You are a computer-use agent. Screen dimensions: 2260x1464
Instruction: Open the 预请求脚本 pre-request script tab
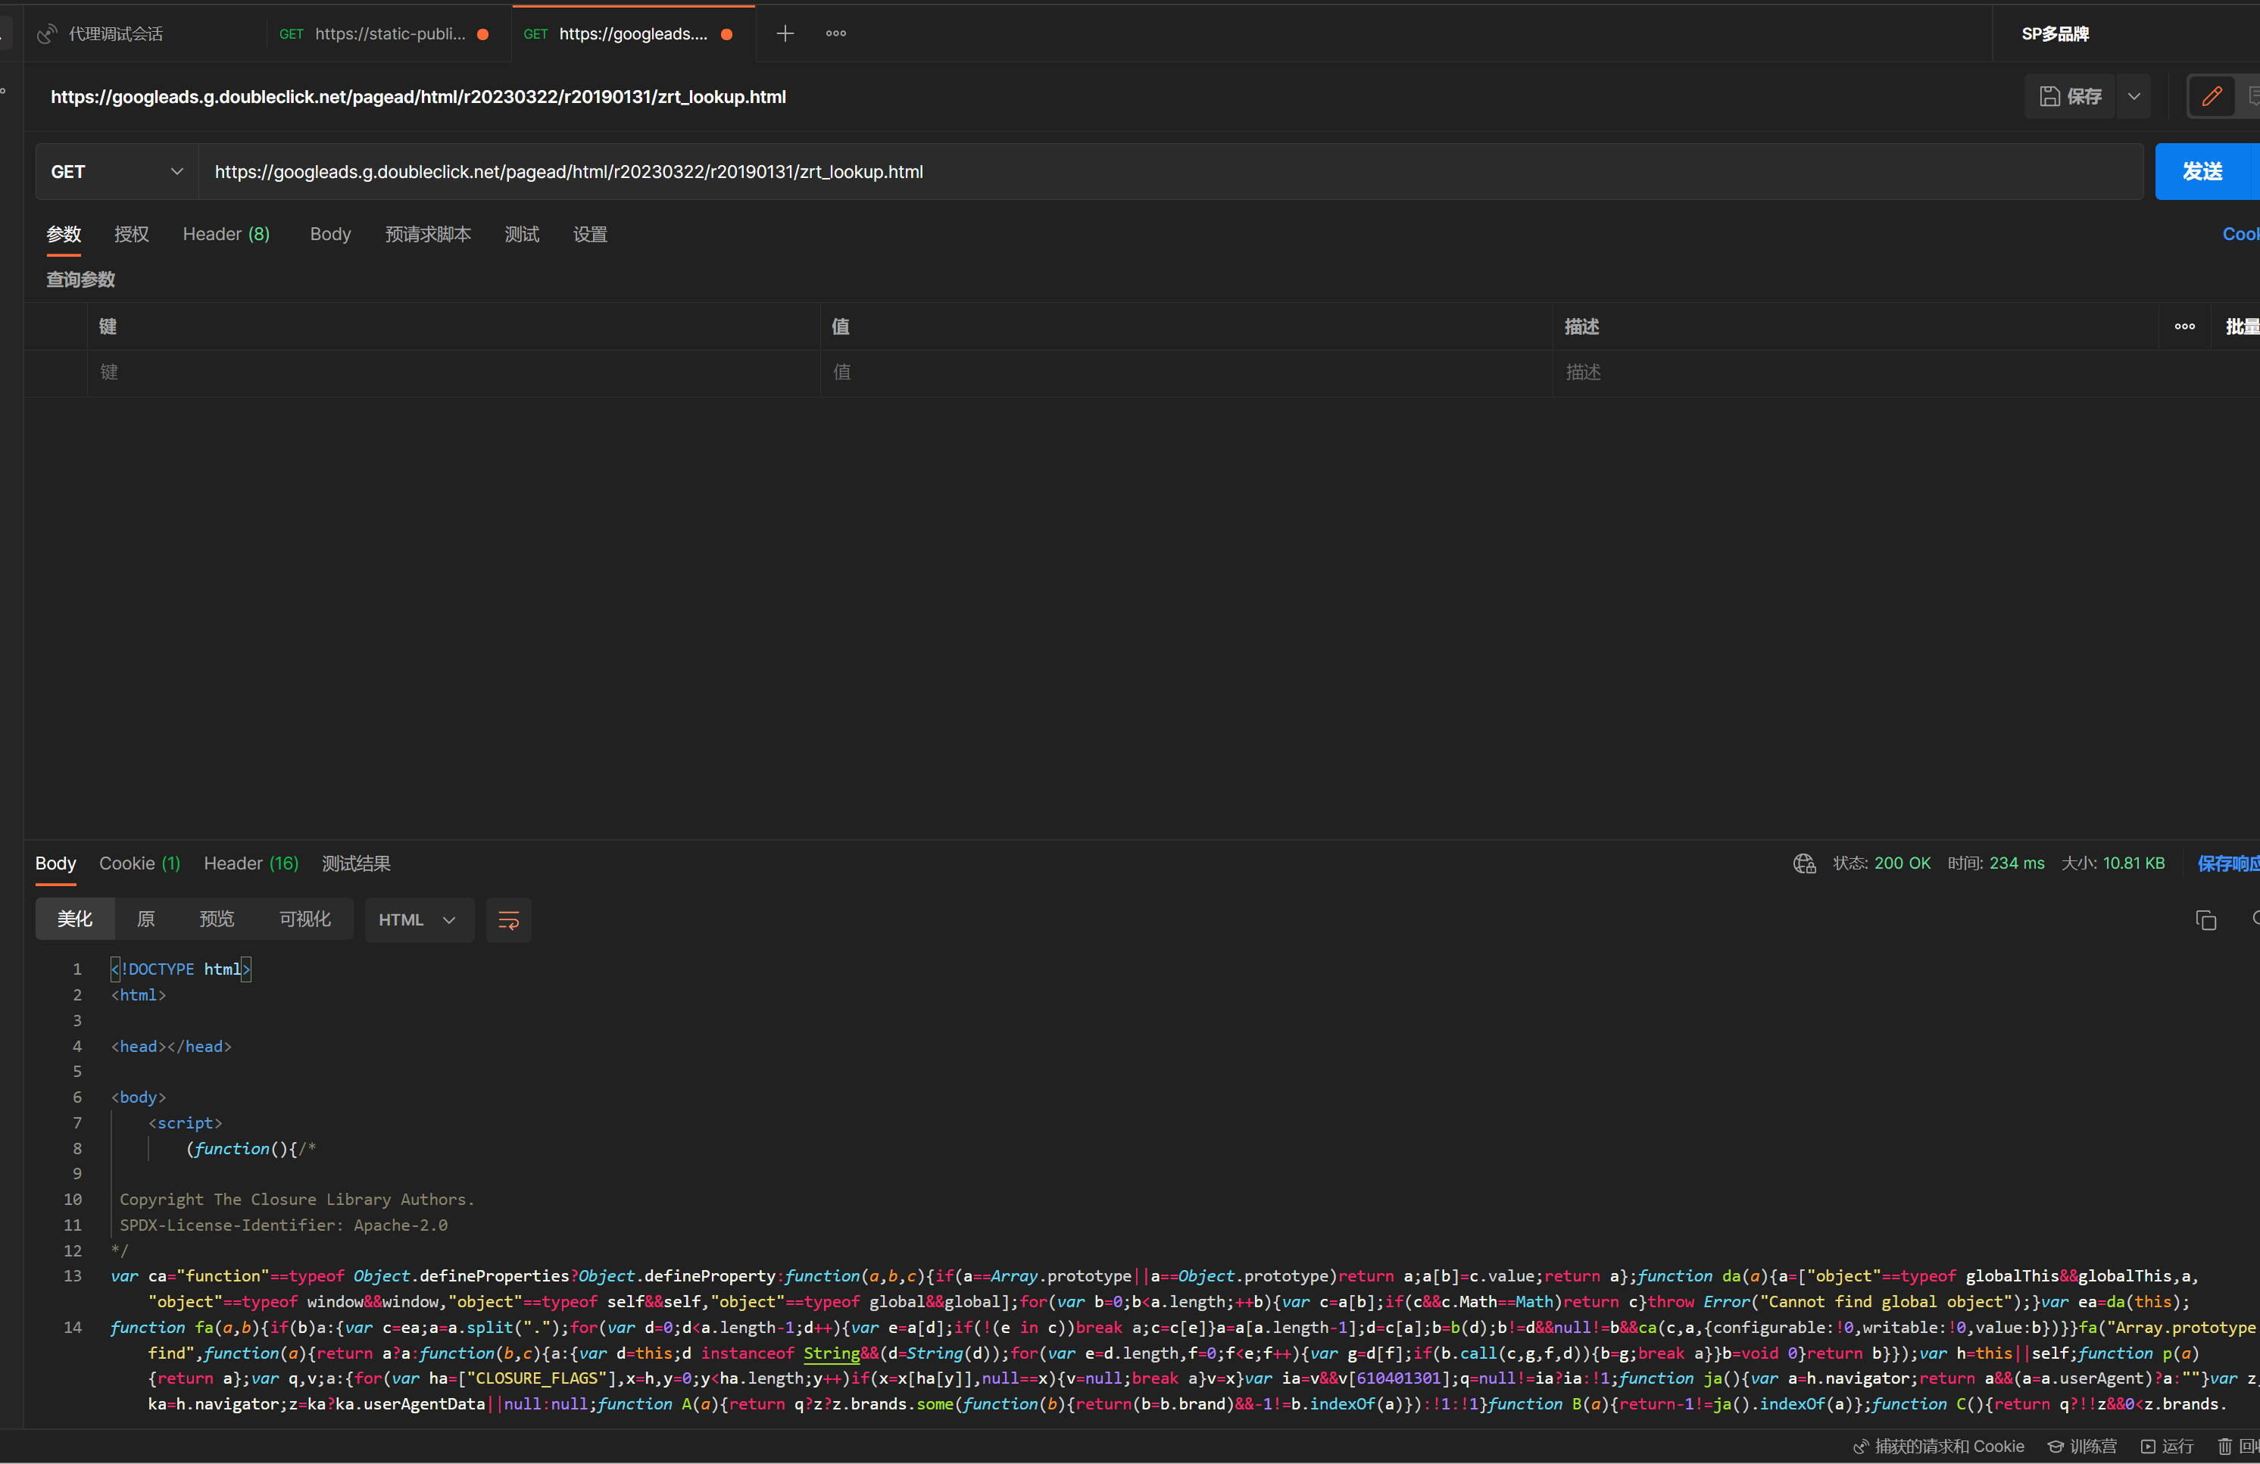[427, 235]
